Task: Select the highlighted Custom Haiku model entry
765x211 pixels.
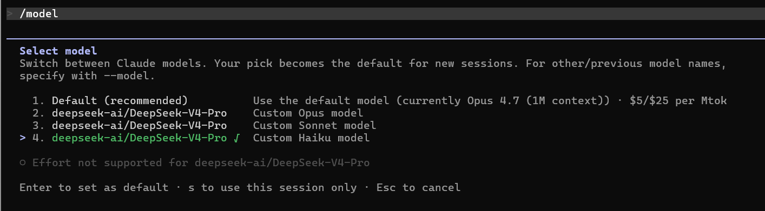Action: (195, 138)
